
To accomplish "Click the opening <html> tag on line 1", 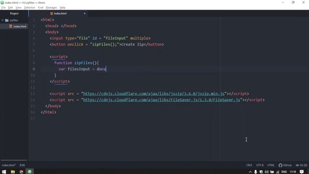I will 47,20.
